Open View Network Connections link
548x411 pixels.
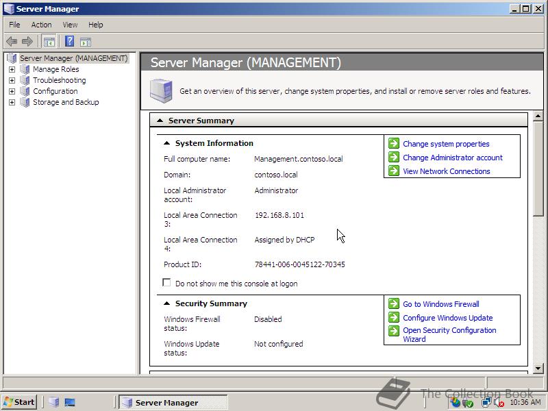tap(447, 171)
